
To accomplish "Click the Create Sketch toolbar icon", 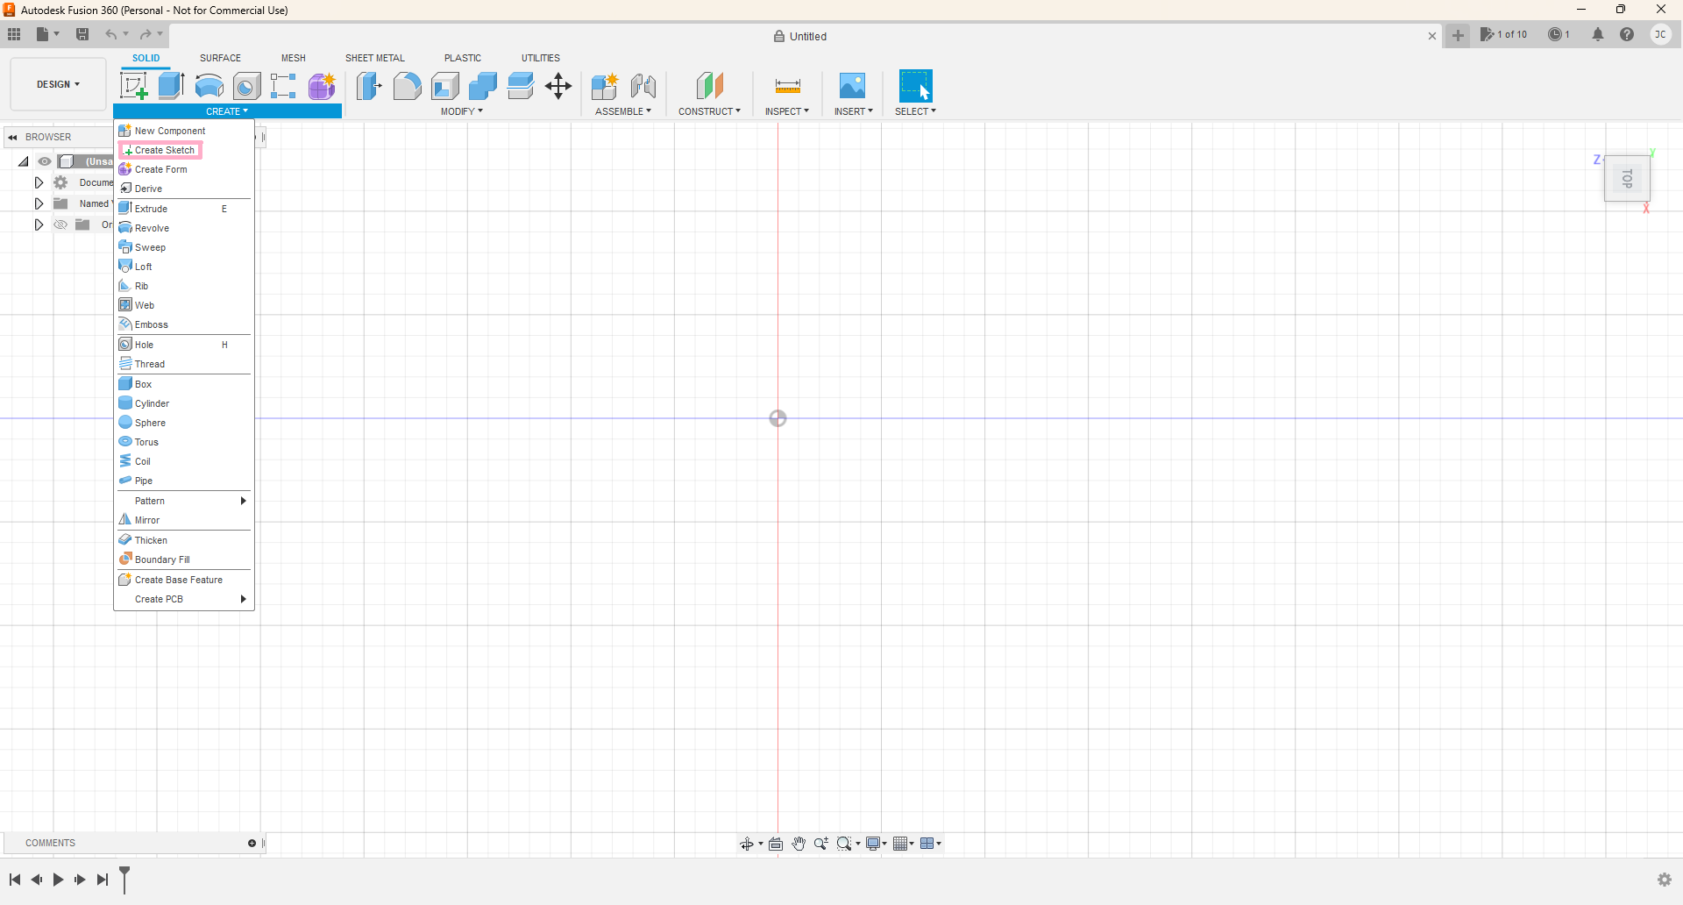I will coord(134,86).
